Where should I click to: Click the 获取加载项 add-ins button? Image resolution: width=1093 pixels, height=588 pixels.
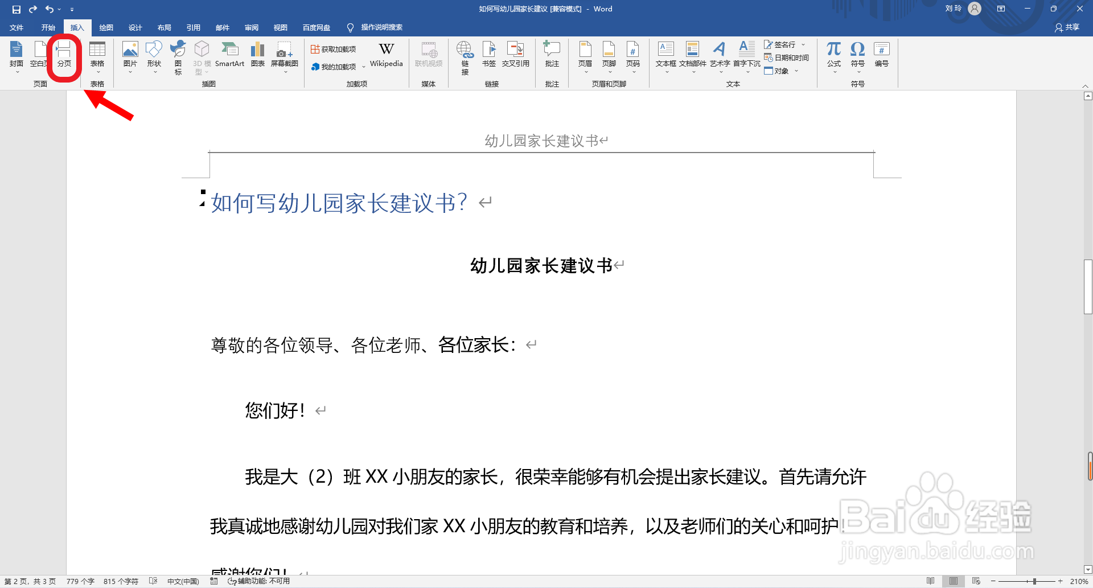(x=334, y=48)
